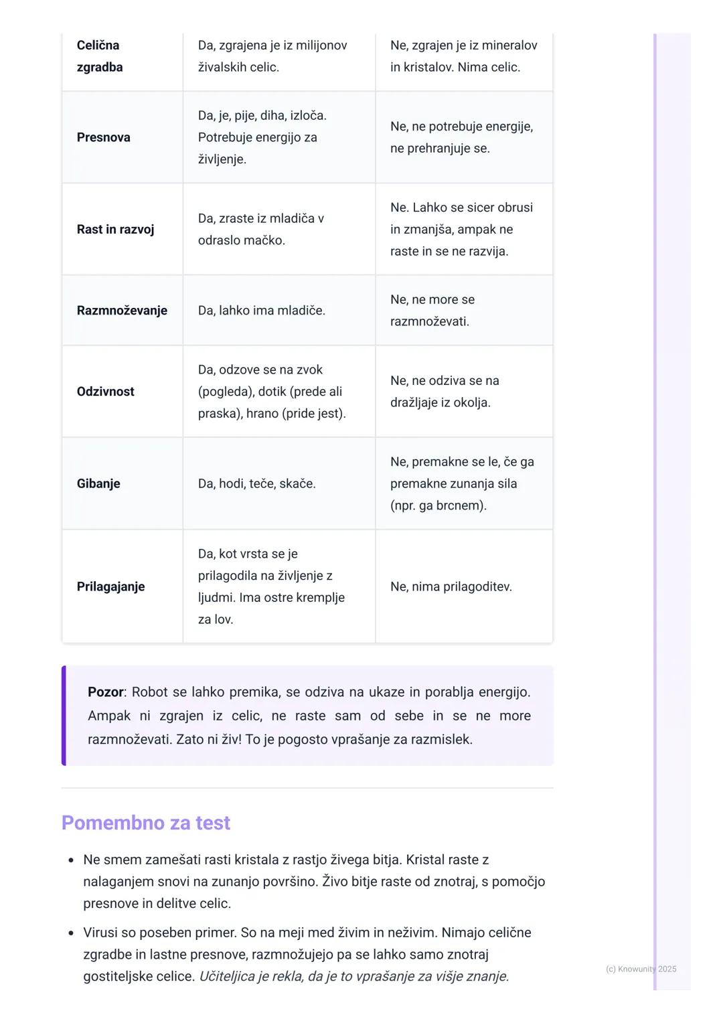Click the "(c) Knowunity 2025" copyright text
Viewport: 723px width, 1023px height.
click(x=641, y=969)
